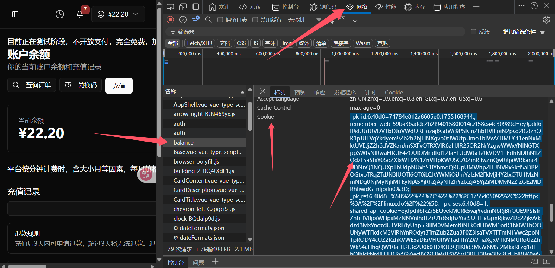Switch to the 网络 tab

tap(357, 7)
